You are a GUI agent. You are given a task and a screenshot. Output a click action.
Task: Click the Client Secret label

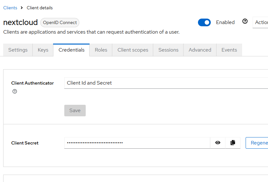[25, 143]
